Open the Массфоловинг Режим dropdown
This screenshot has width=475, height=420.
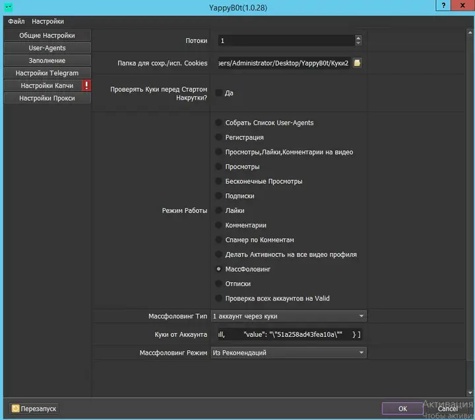(x=288, y=353)
